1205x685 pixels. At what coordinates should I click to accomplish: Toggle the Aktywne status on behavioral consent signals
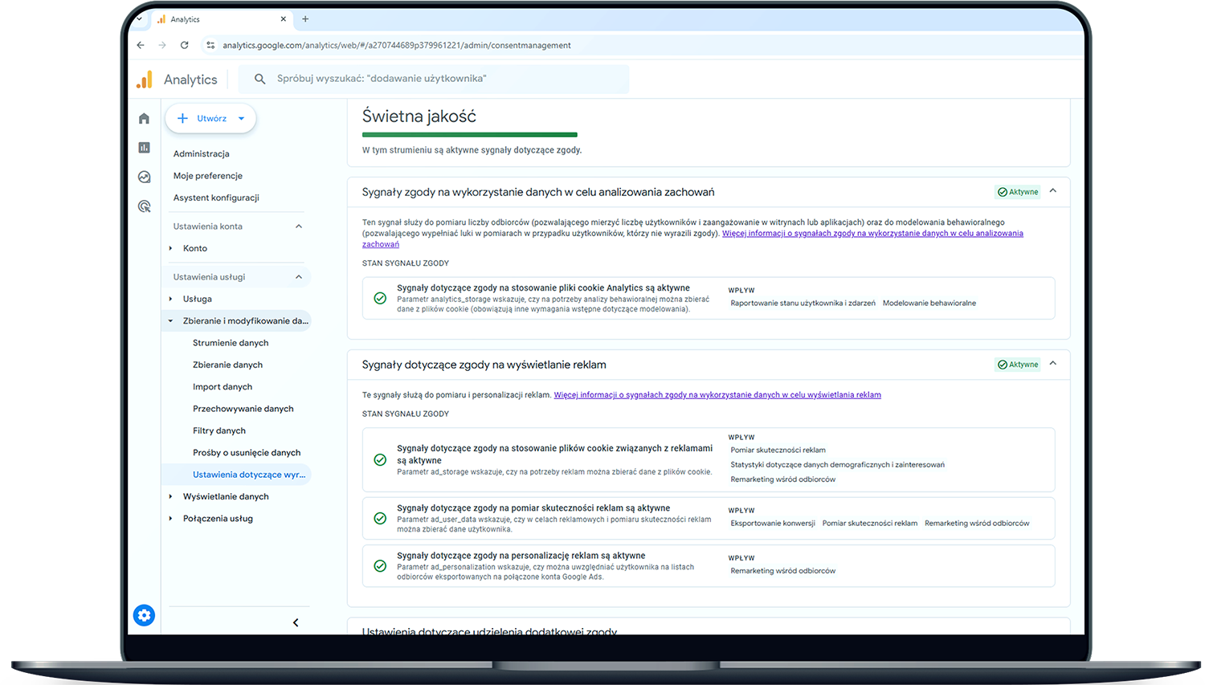point(1017,191)
